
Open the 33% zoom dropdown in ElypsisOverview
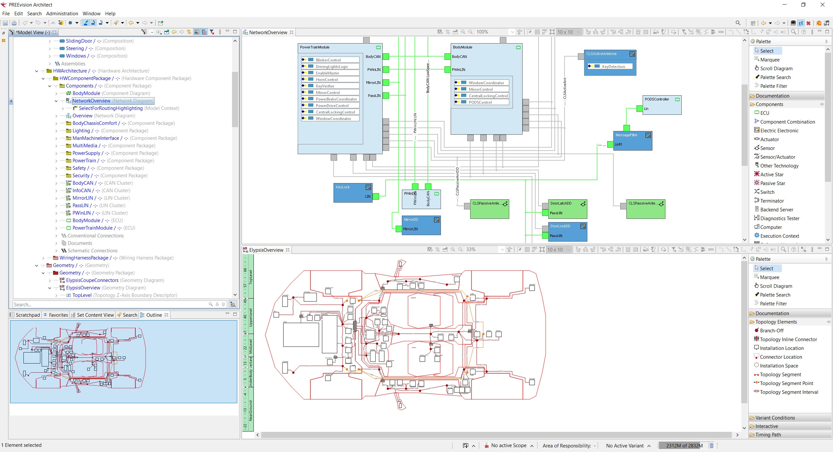[502, 249]
